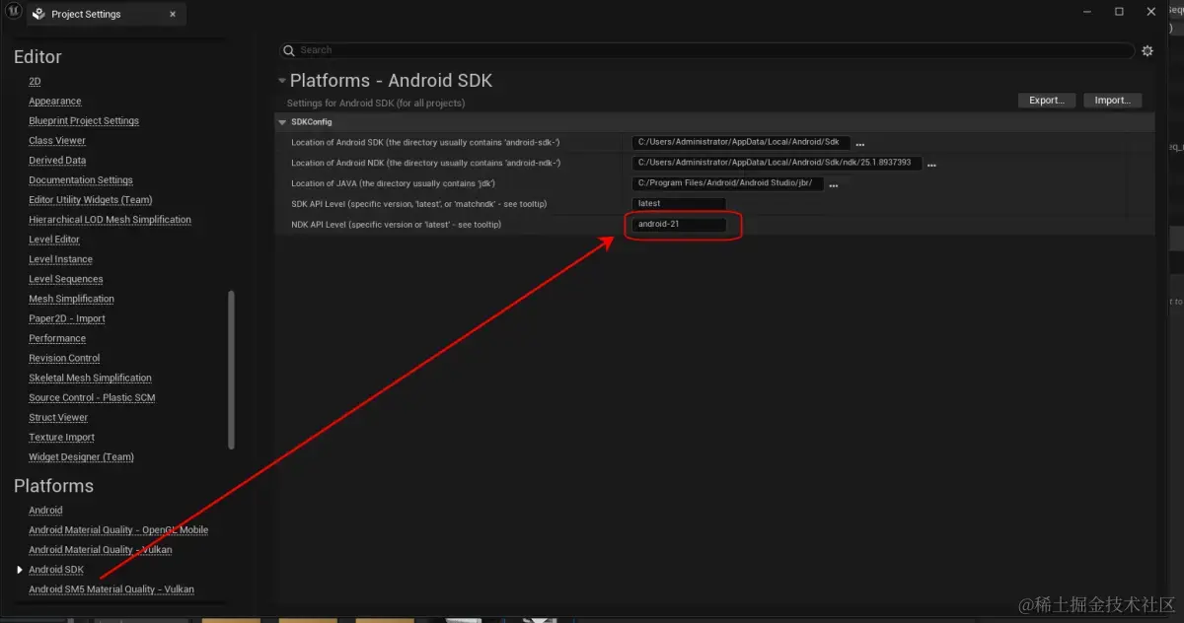Open Documentation Settings
Screen dimensions: 1184x623
[81, 180]
